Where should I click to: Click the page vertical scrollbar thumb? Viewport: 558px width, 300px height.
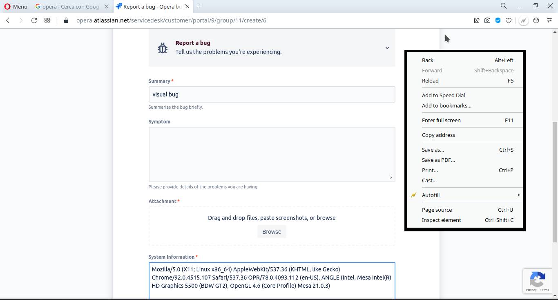click(555, 182)
